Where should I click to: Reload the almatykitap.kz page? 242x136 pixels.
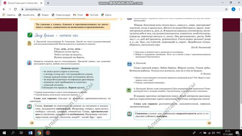[15, 9]
